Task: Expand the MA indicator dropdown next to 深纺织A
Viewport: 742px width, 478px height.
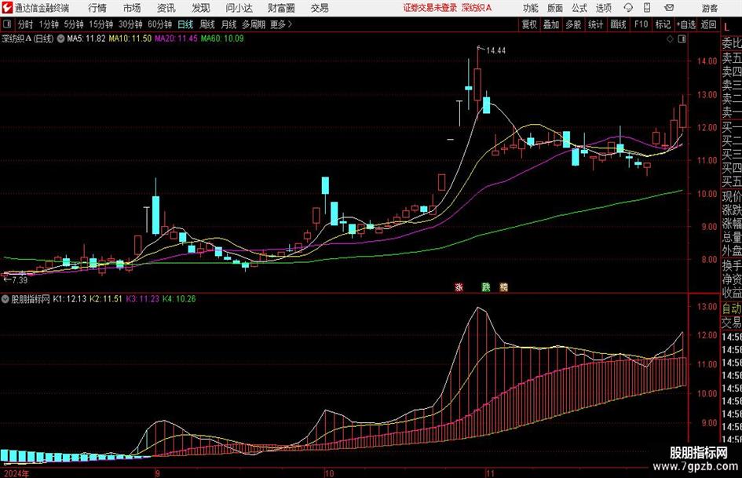Action: point(60,38)
